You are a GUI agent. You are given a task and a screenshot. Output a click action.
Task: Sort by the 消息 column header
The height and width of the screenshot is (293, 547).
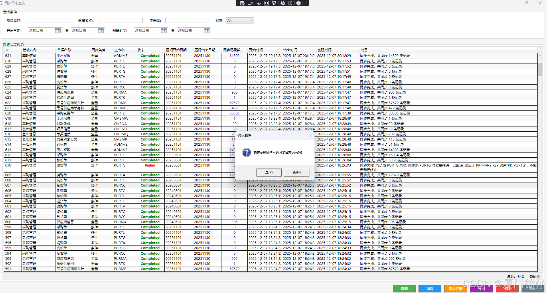pos(448,50)
